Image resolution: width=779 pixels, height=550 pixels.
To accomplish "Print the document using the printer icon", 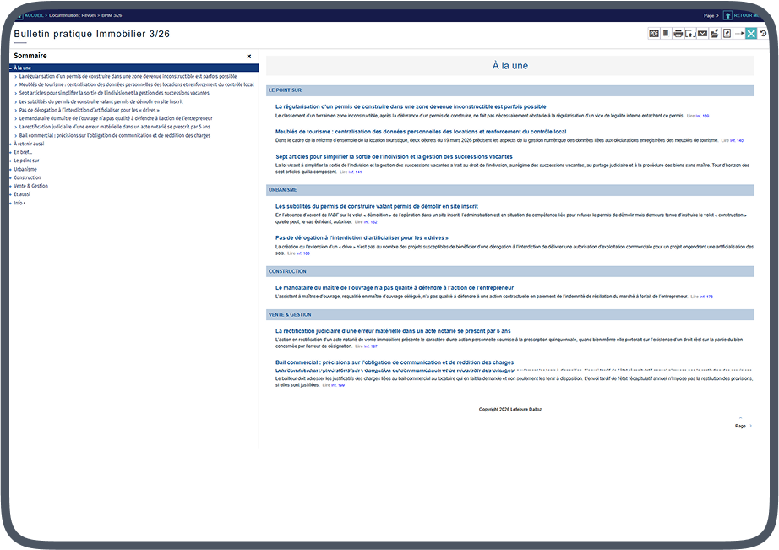I will point(678,34).
